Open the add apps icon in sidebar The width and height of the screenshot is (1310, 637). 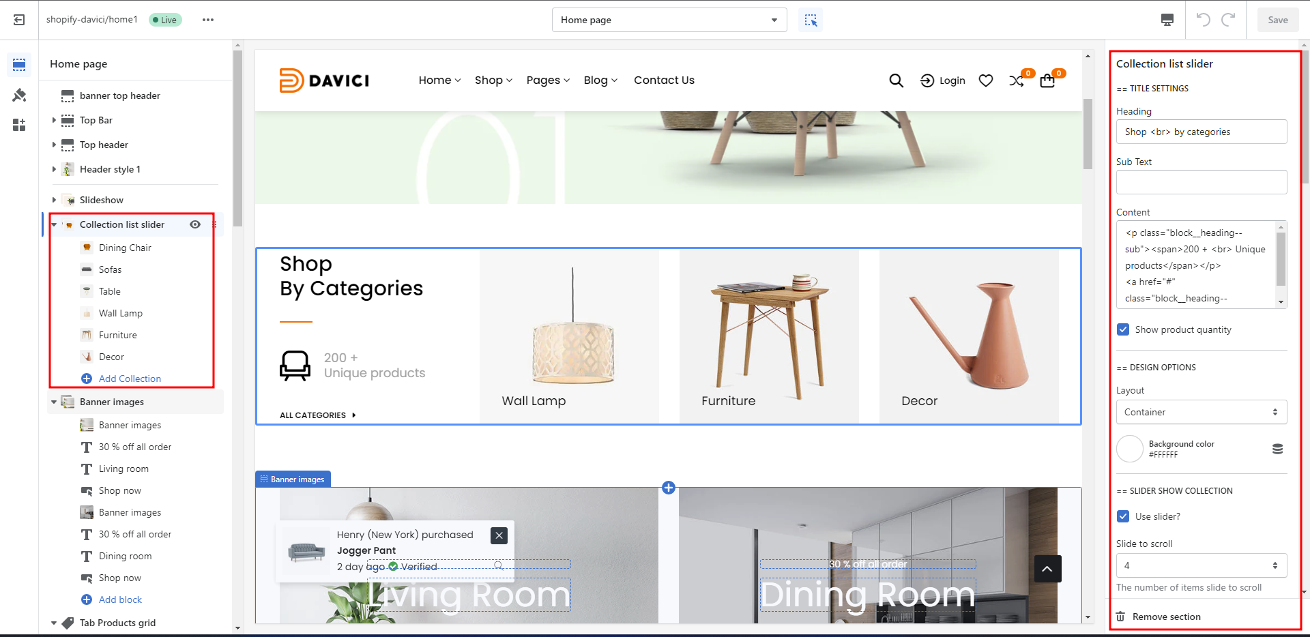[19, 125]
